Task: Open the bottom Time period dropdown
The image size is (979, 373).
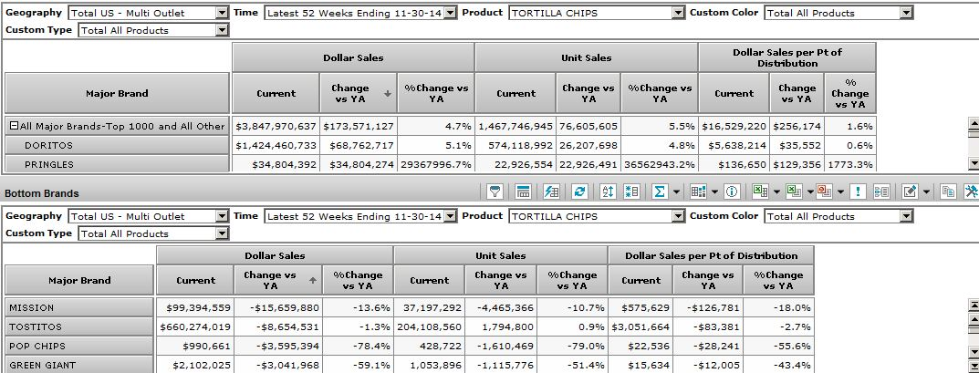Action: [449, 217]
